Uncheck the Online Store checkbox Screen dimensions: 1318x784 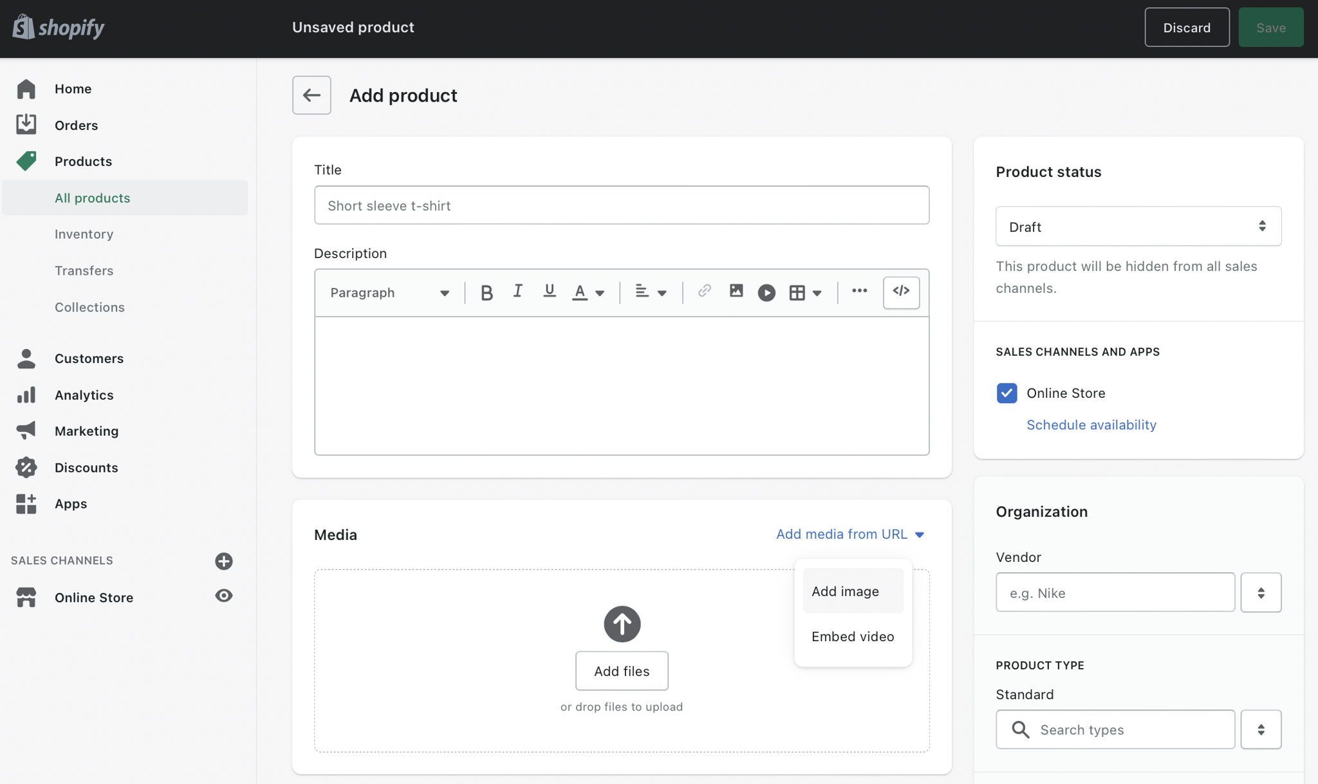point(1007,393)
